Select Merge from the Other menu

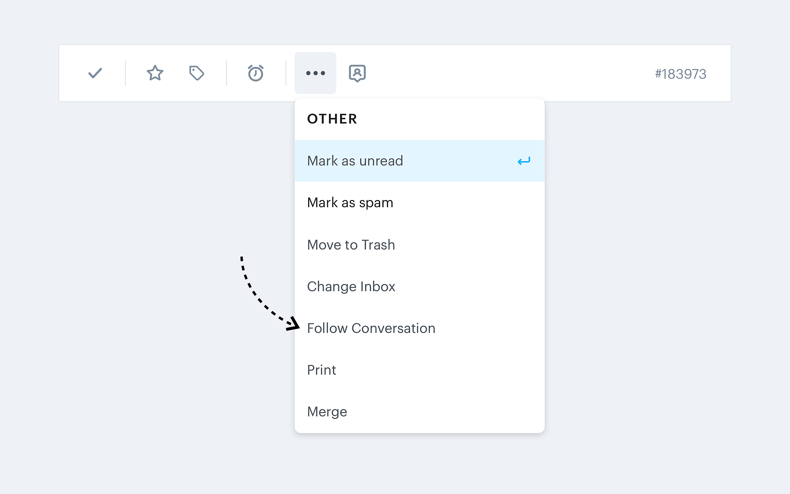(x=327, y=412)
